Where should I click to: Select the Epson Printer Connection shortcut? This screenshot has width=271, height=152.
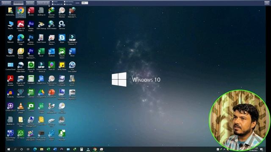10,135
